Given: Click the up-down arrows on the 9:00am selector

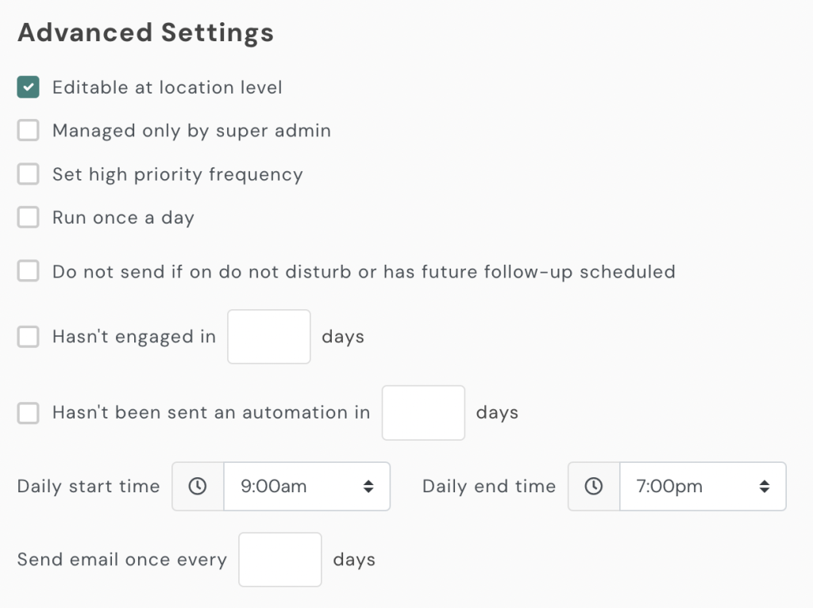Looking at the screenshot, I should tap(368, 487).
